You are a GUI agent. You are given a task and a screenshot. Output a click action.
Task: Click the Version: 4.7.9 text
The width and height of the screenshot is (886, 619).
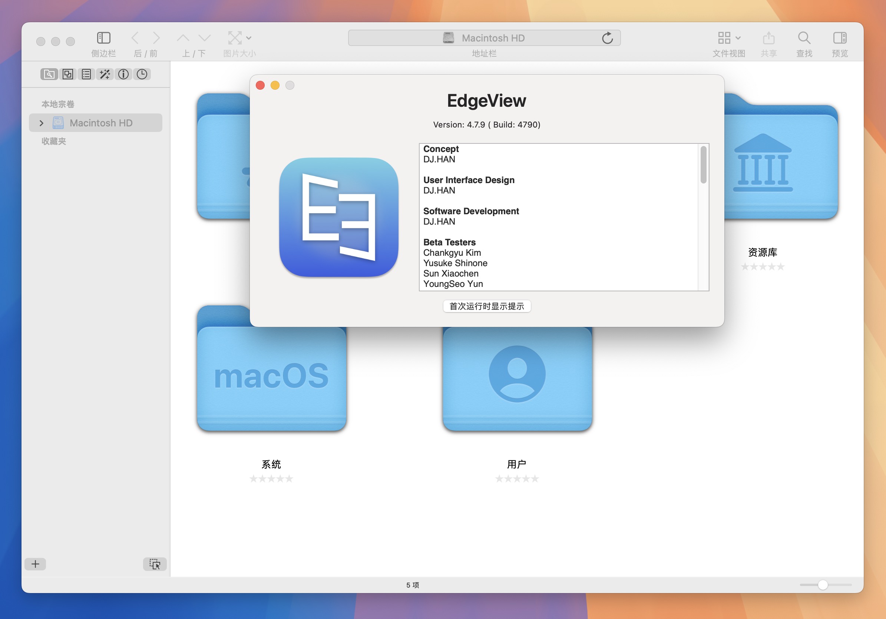[487, 125]
